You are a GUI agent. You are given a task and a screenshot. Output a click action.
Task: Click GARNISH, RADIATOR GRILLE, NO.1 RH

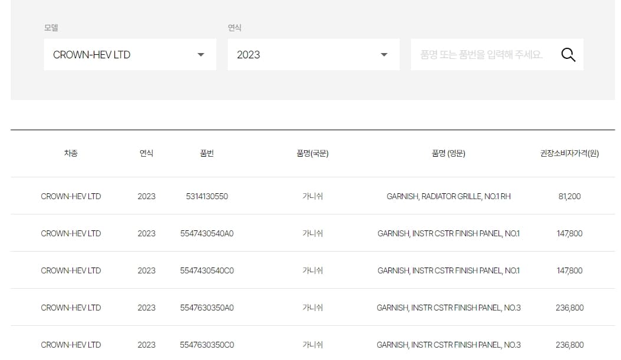click(x=448, y=196)
